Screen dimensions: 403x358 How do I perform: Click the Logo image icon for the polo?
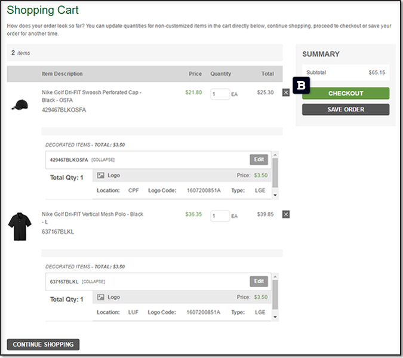point(101,297)
